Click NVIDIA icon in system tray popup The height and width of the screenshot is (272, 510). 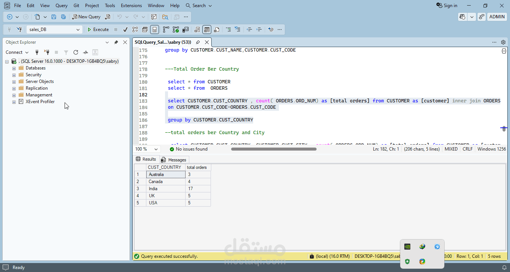407,247
